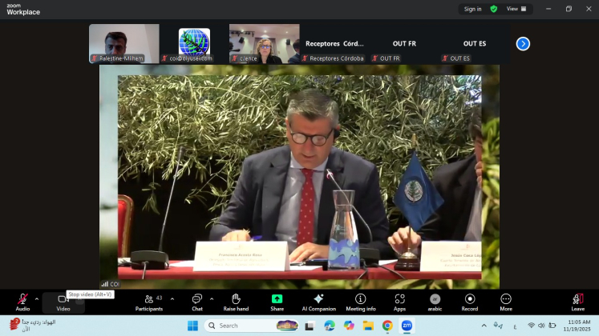Open the Chat panel

[197, 300]
